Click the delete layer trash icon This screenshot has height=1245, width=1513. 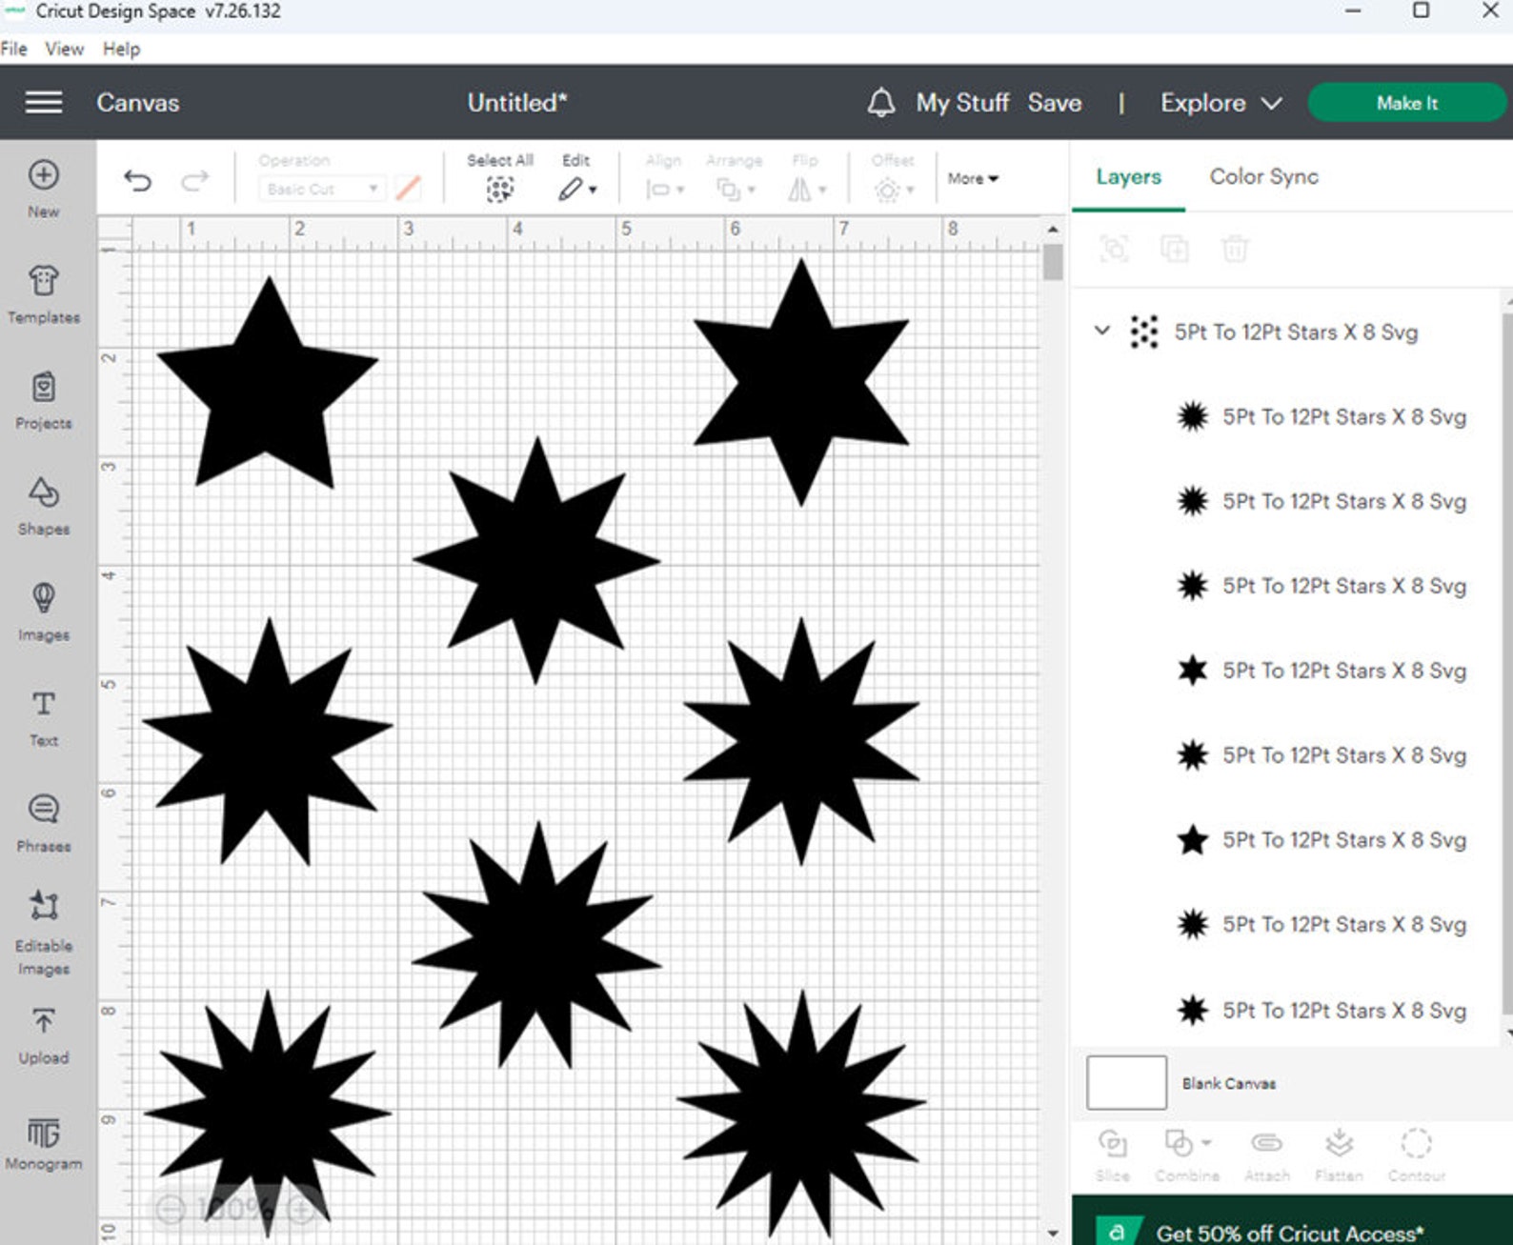(1235, 249)
